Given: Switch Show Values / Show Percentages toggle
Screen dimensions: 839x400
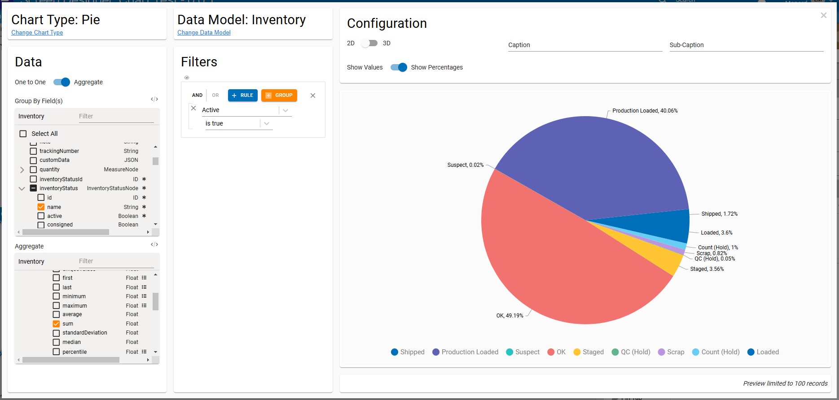Looking at the screenshot, I should pyautogui.click(x=399, y=67).
